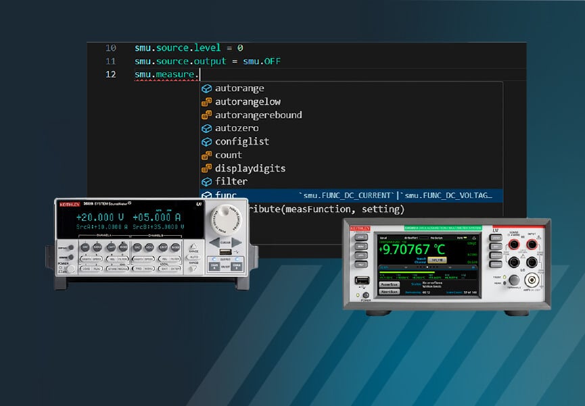Image resolution: width=585 pixels, height=406 pixels.
Task: Expand the SCAN swipe panel on the DAQ6510 touchscreen
Action: tap(383, 268)
